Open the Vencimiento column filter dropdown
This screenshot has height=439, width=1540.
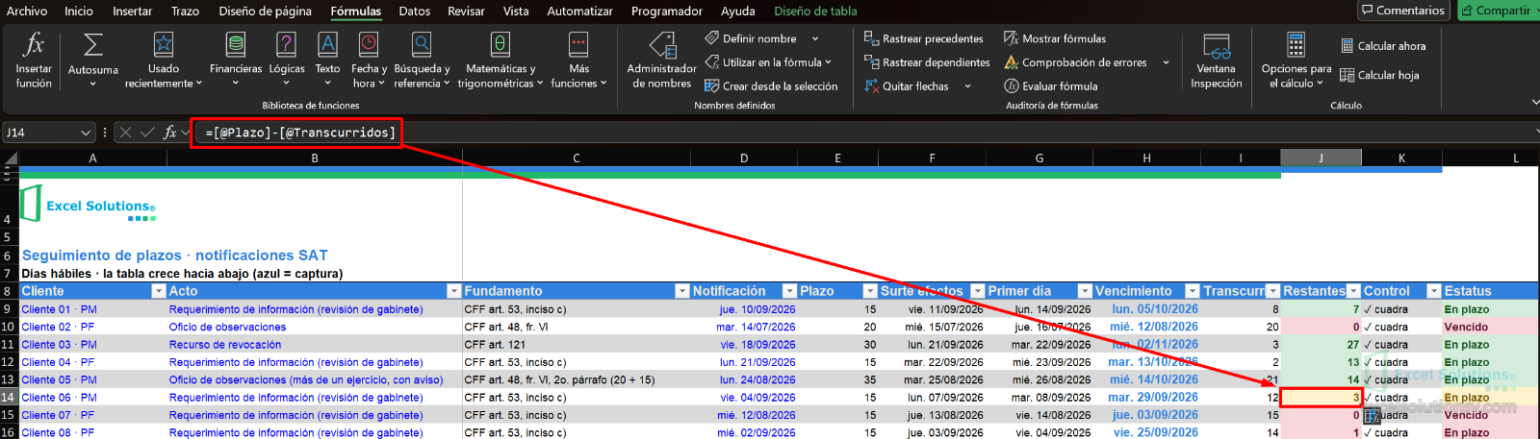[x=1193, y=291]
